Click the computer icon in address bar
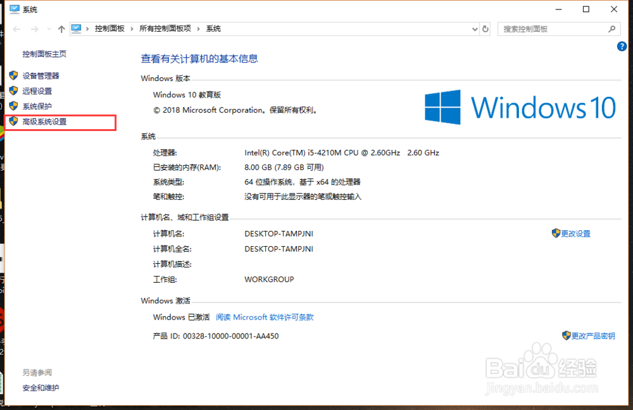The image size is (633, 410). pos(77,28)
